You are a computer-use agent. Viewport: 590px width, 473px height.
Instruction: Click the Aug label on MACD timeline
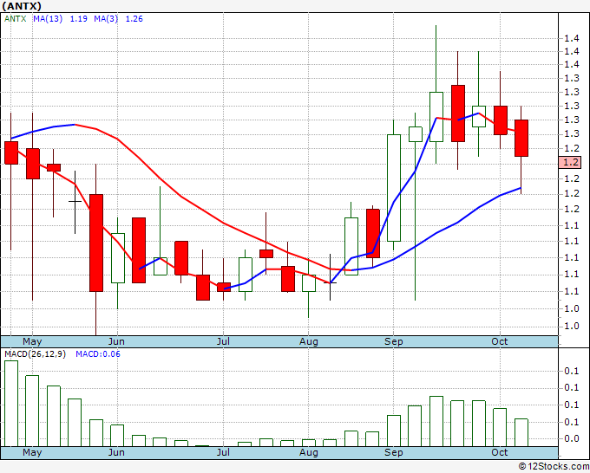click(x=309, y=452)
